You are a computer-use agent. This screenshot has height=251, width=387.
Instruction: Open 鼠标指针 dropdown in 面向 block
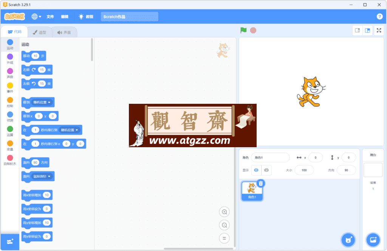point(42,176)
